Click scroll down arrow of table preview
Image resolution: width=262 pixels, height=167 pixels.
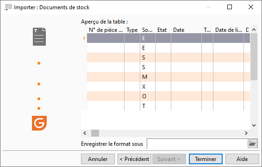click(x=254, y=125)
